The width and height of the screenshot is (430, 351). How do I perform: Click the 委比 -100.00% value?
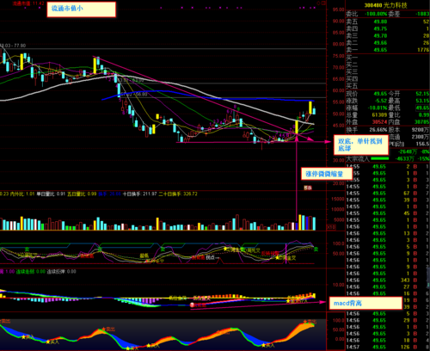point(376,14)
